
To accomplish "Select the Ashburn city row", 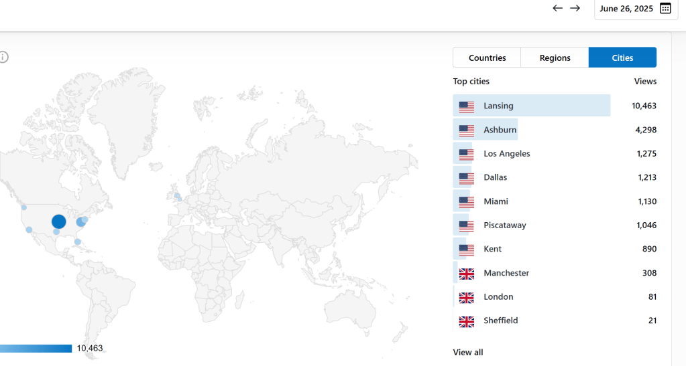I will pos(500,130).
